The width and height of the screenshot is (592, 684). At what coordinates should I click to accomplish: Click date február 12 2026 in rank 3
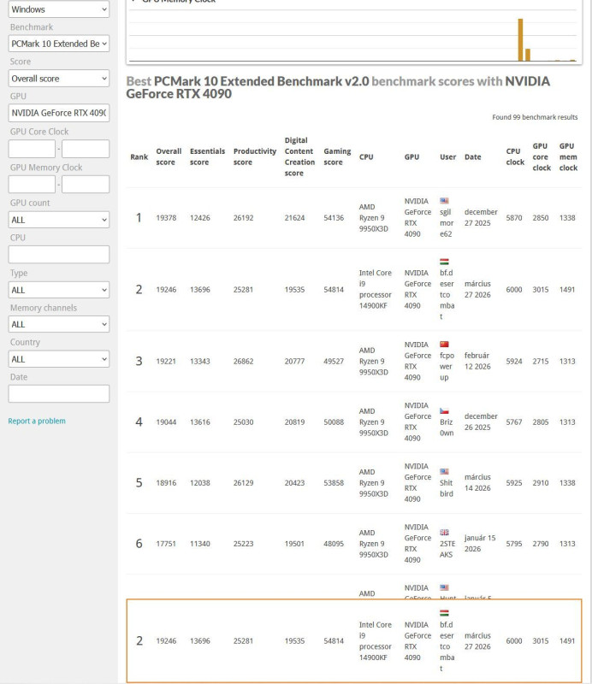[x=477, y=361]
